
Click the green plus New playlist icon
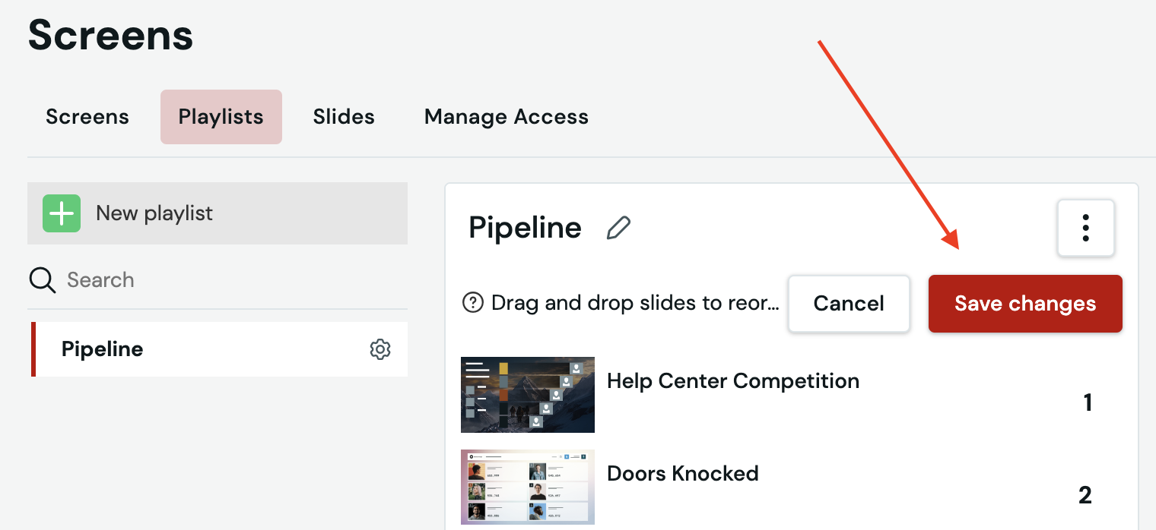pyautogui.click(x=62, y=213)
